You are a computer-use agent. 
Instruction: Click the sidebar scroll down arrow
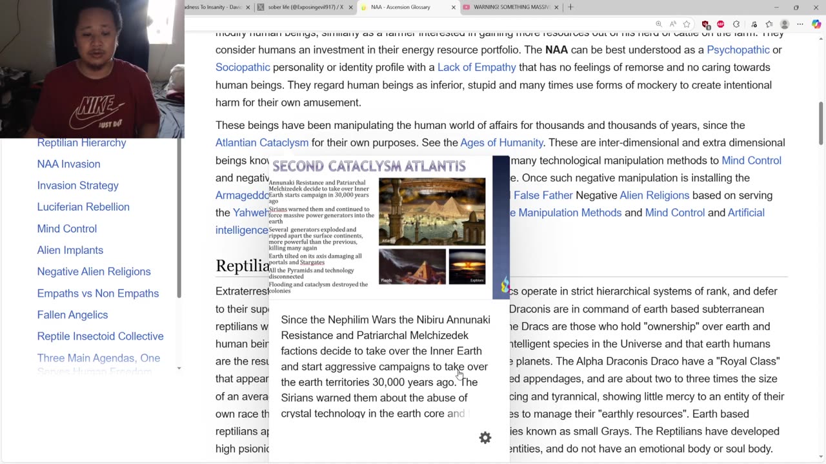[x=179, y=369]
